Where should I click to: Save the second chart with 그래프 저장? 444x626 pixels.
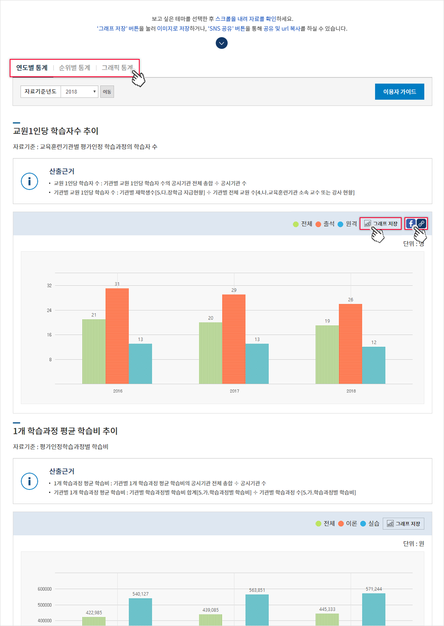[403, 523]
